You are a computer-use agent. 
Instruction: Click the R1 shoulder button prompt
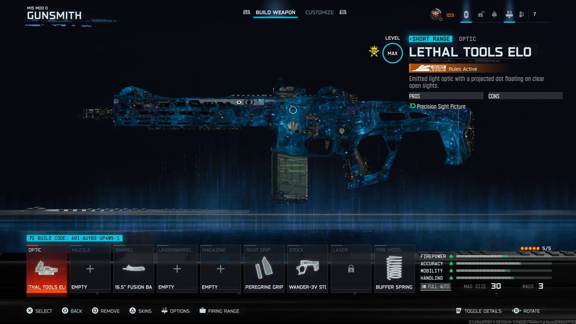[x=343, y=12]
